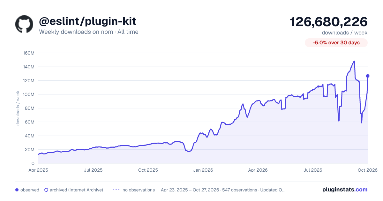Click the 'Apr 23, 2025 – Oct 27, 2026' range text
The height and width of the screenshot is (201, 383).
[x=190, y=190]
